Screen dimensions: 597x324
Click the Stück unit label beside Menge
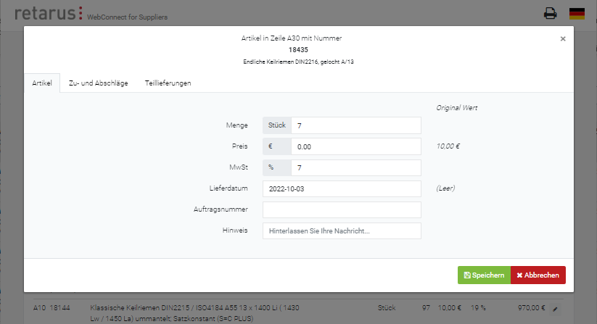click(x=277, y=125)
